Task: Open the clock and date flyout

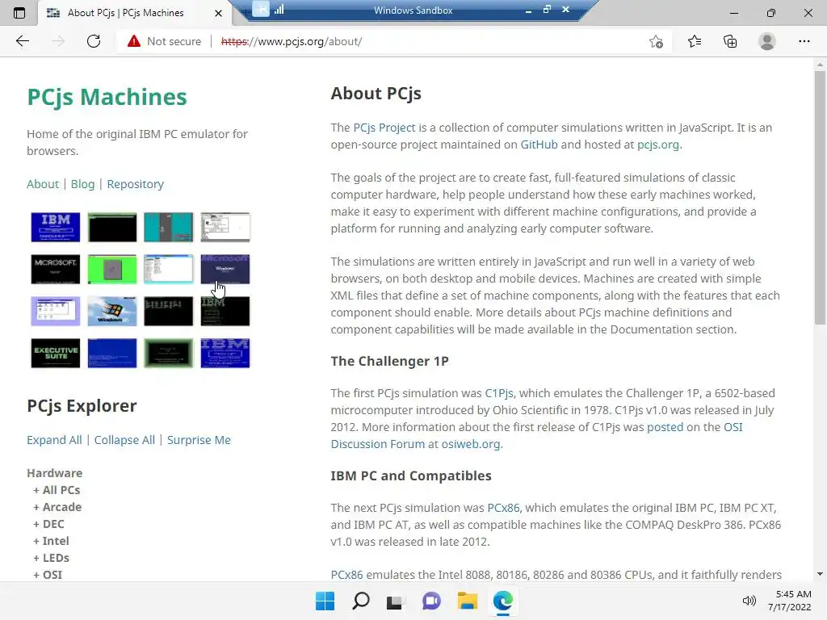Action: [790, 601]
